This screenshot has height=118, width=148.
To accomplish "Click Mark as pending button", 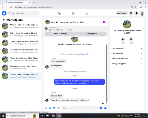I will pos(61,34).
